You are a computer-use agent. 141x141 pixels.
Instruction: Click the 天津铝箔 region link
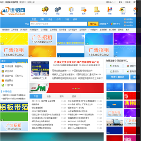click(24, 30)
